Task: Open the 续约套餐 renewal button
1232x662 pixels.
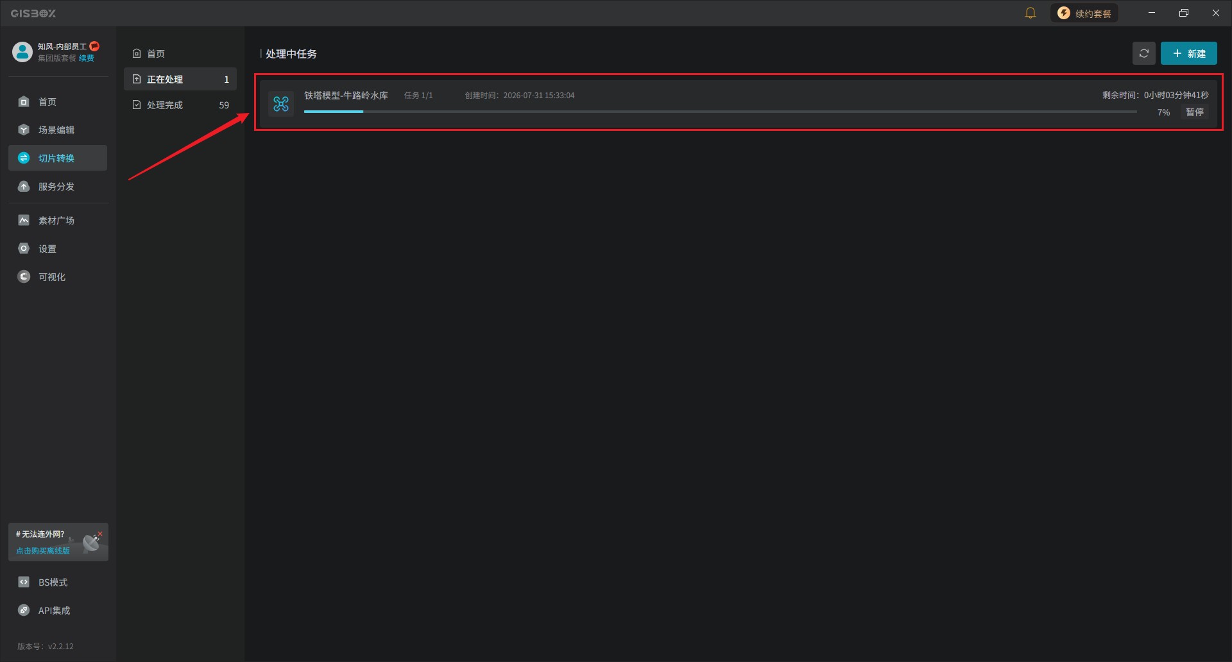Action: pyautogui.click(x=1084, y=13)
